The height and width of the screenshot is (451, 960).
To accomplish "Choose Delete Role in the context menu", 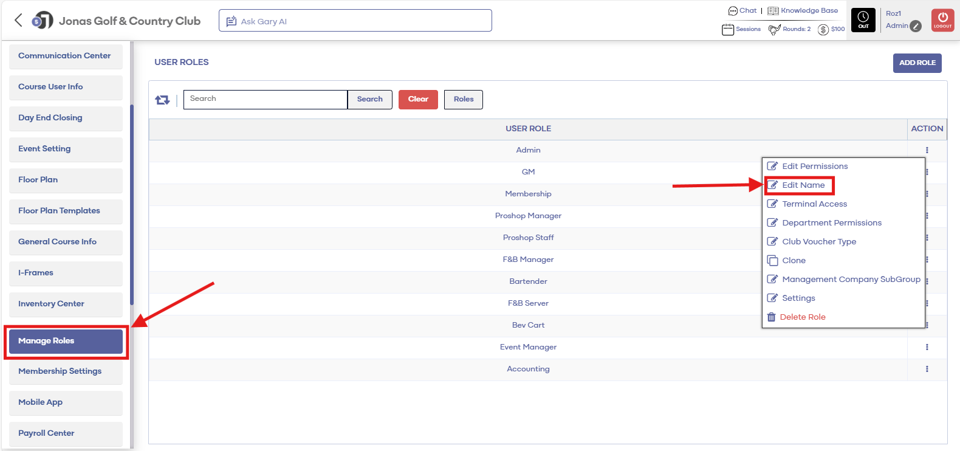I will 802,317.
